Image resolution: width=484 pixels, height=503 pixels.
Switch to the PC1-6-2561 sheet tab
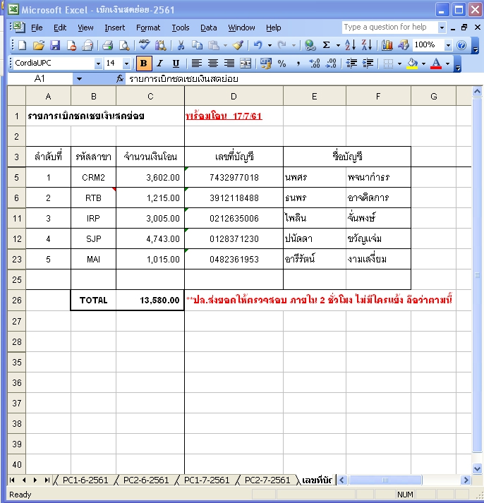[x=85, y=480]
